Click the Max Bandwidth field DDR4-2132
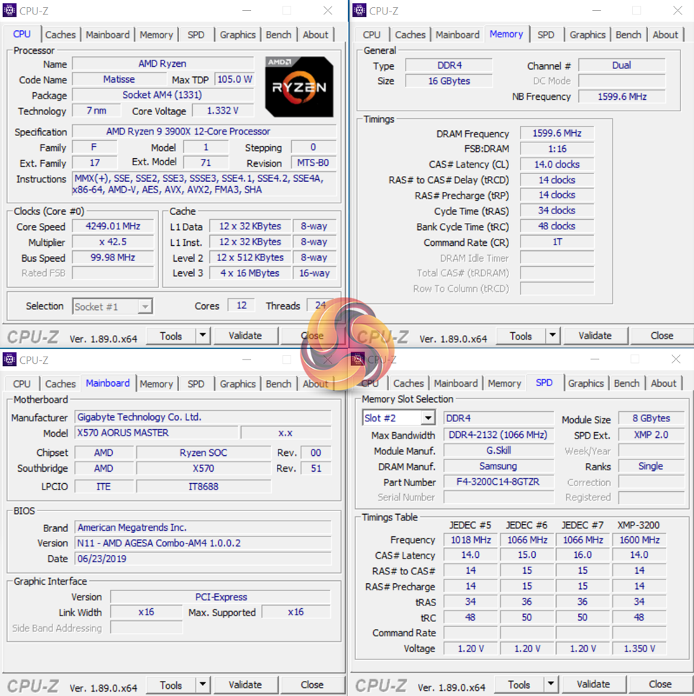 (498, 435)
